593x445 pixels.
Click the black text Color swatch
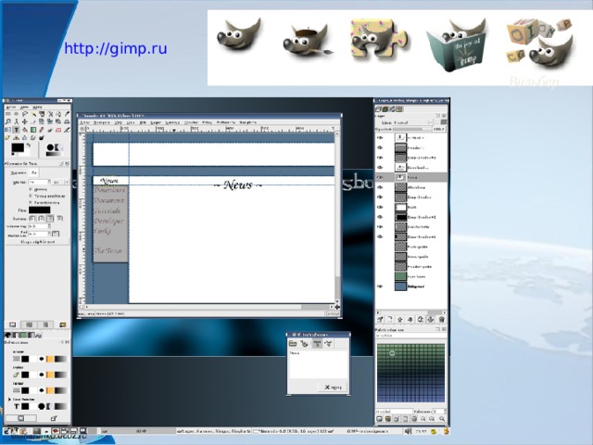pos(39,210)
